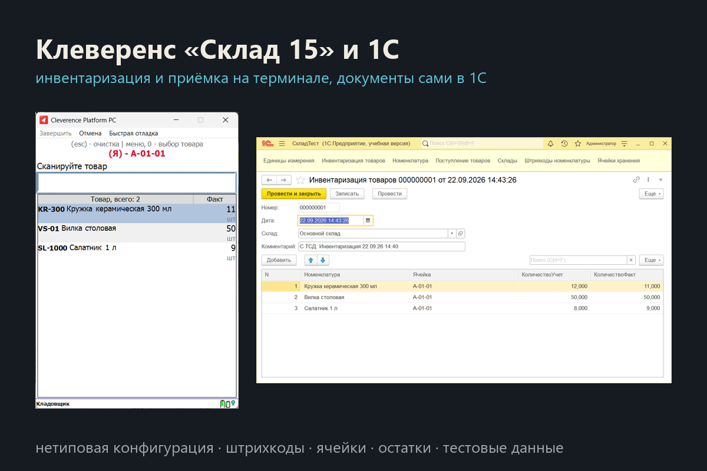Click Кладовщик in the Cleverence status bar
The height and width of the screenshot is (471, 707).
[53, 404]
